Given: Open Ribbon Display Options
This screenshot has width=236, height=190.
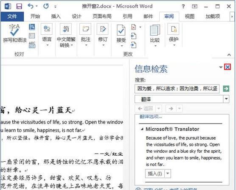Looking at the screenshot, I should pos(194,6).
